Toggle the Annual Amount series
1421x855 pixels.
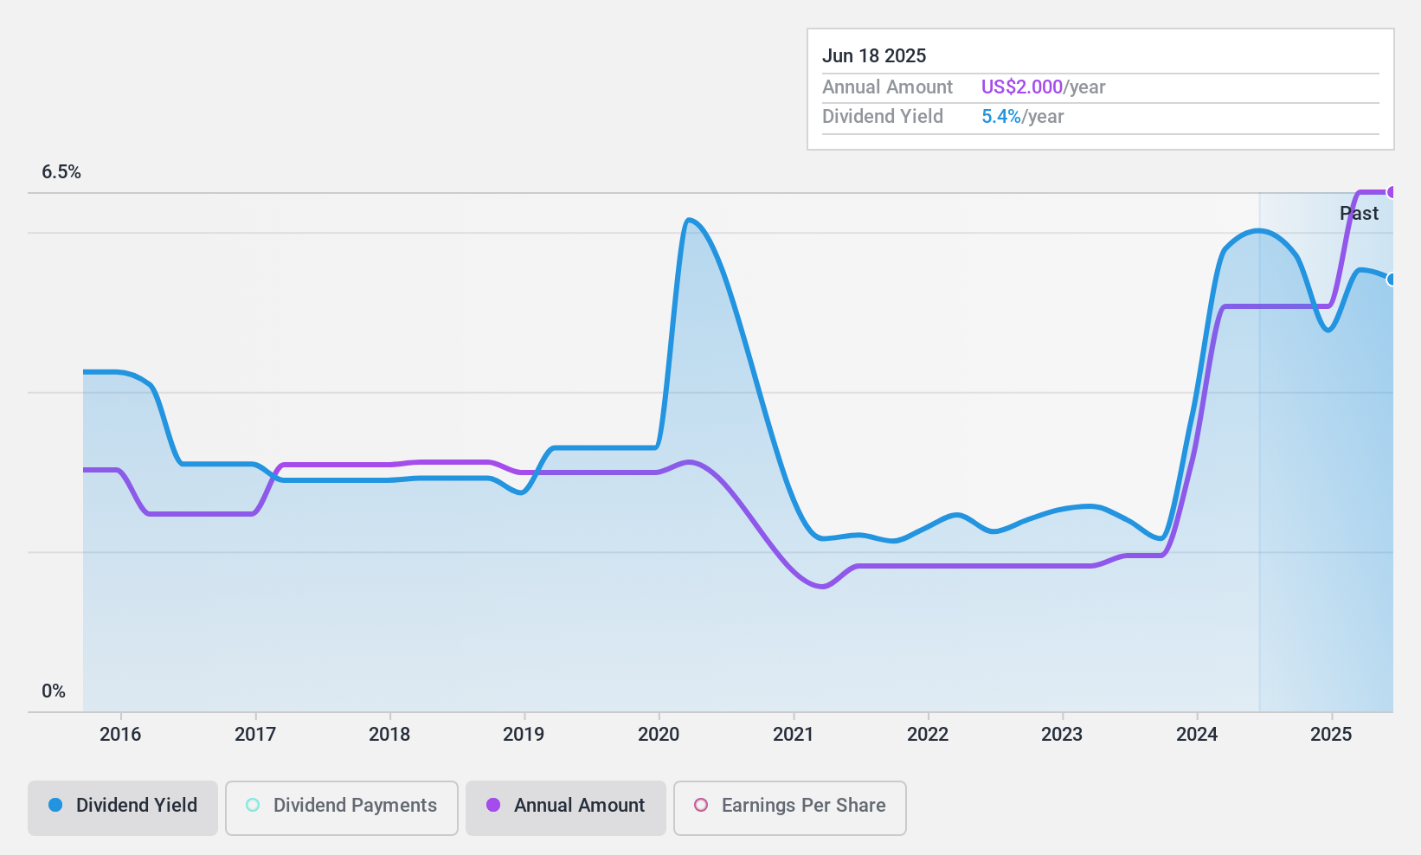pyautogui.click(x=566, y=808)
